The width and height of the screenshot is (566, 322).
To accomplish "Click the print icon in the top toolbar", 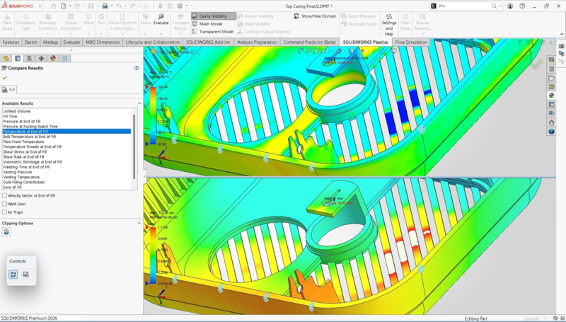I will [103, 6].
